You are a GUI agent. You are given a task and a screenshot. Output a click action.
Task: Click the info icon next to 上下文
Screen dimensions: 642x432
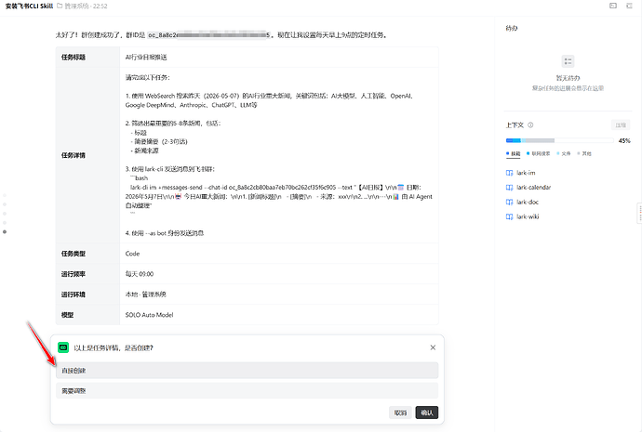530,125
